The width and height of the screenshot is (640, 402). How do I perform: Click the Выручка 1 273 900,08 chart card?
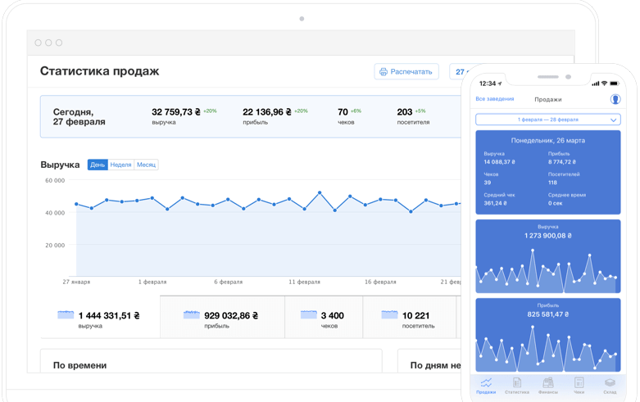coord(547,256)
